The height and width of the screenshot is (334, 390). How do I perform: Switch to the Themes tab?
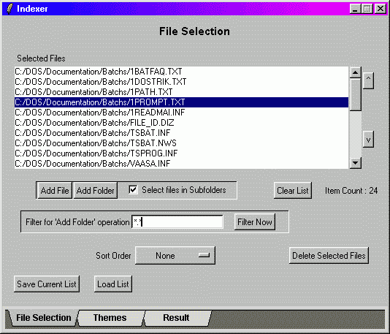(x=110, y=318)
